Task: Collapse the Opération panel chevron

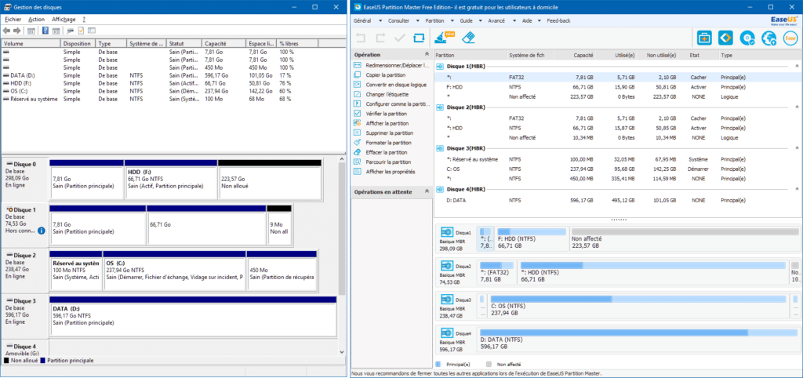Action: (427, 54)
